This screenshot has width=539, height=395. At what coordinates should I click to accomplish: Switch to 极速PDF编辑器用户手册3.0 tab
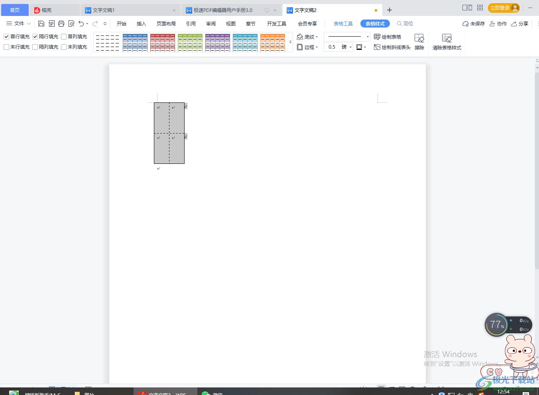[231, 10]
